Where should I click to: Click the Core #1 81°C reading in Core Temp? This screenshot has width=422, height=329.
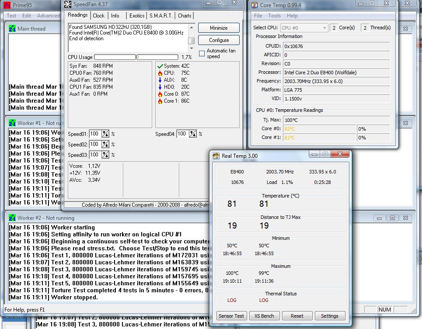click(320, 137)
